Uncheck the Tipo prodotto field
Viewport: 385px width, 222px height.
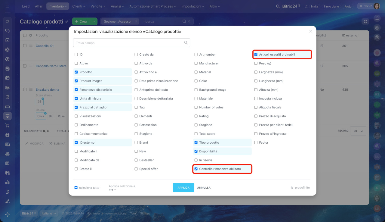click(196, 142)
